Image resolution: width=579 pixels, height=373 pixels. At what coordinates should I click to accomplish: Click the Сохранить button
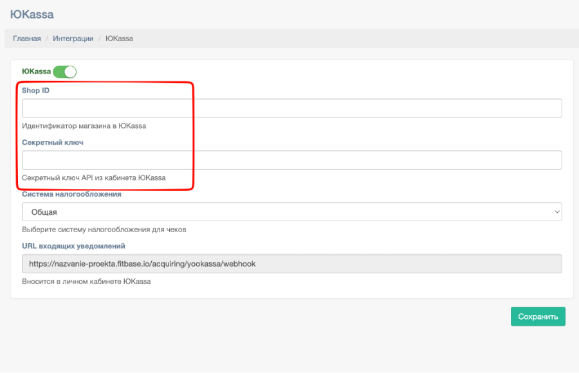pos(538,316)
